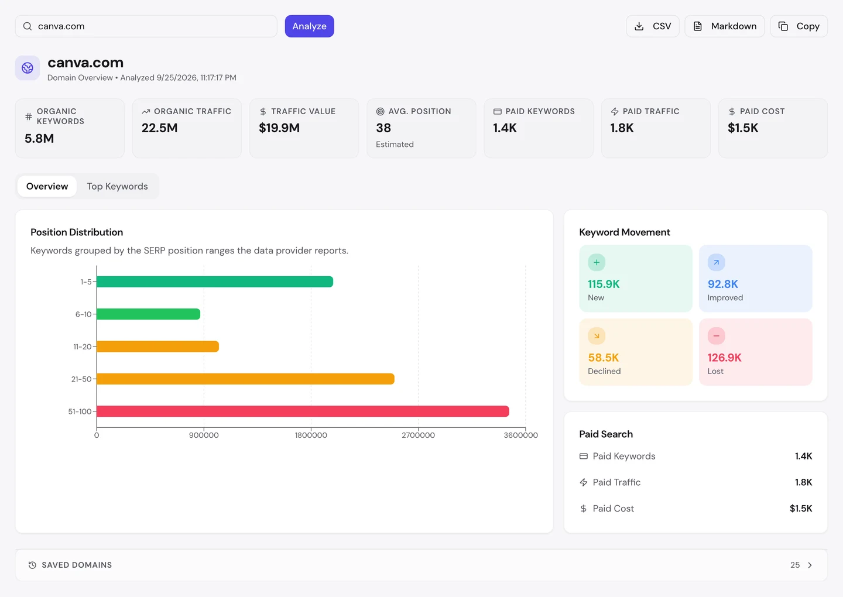Click the 5.8M Organic Keywords value
This screenshot has height=597, width=843.
click(39, 139)
